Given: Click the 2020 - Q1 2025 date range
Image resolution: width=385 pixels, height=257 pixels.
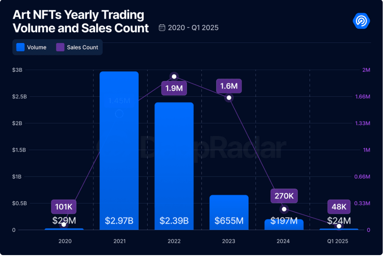Looking at the screenshot, I should point(193,28).
